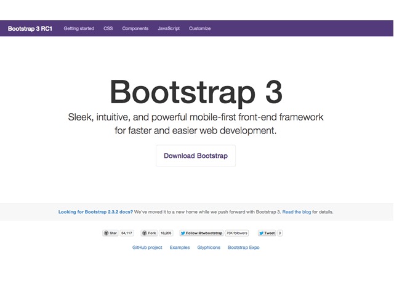Image resolution: width=394 pixels, height=295 pixels.
Task: Click the line 'for faster and easier web development.'
Action: pos(196,131)
